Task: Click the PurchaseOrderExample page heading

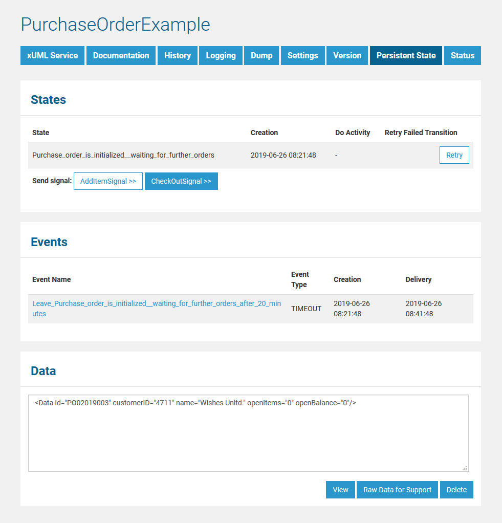Action: coord(115,24)
